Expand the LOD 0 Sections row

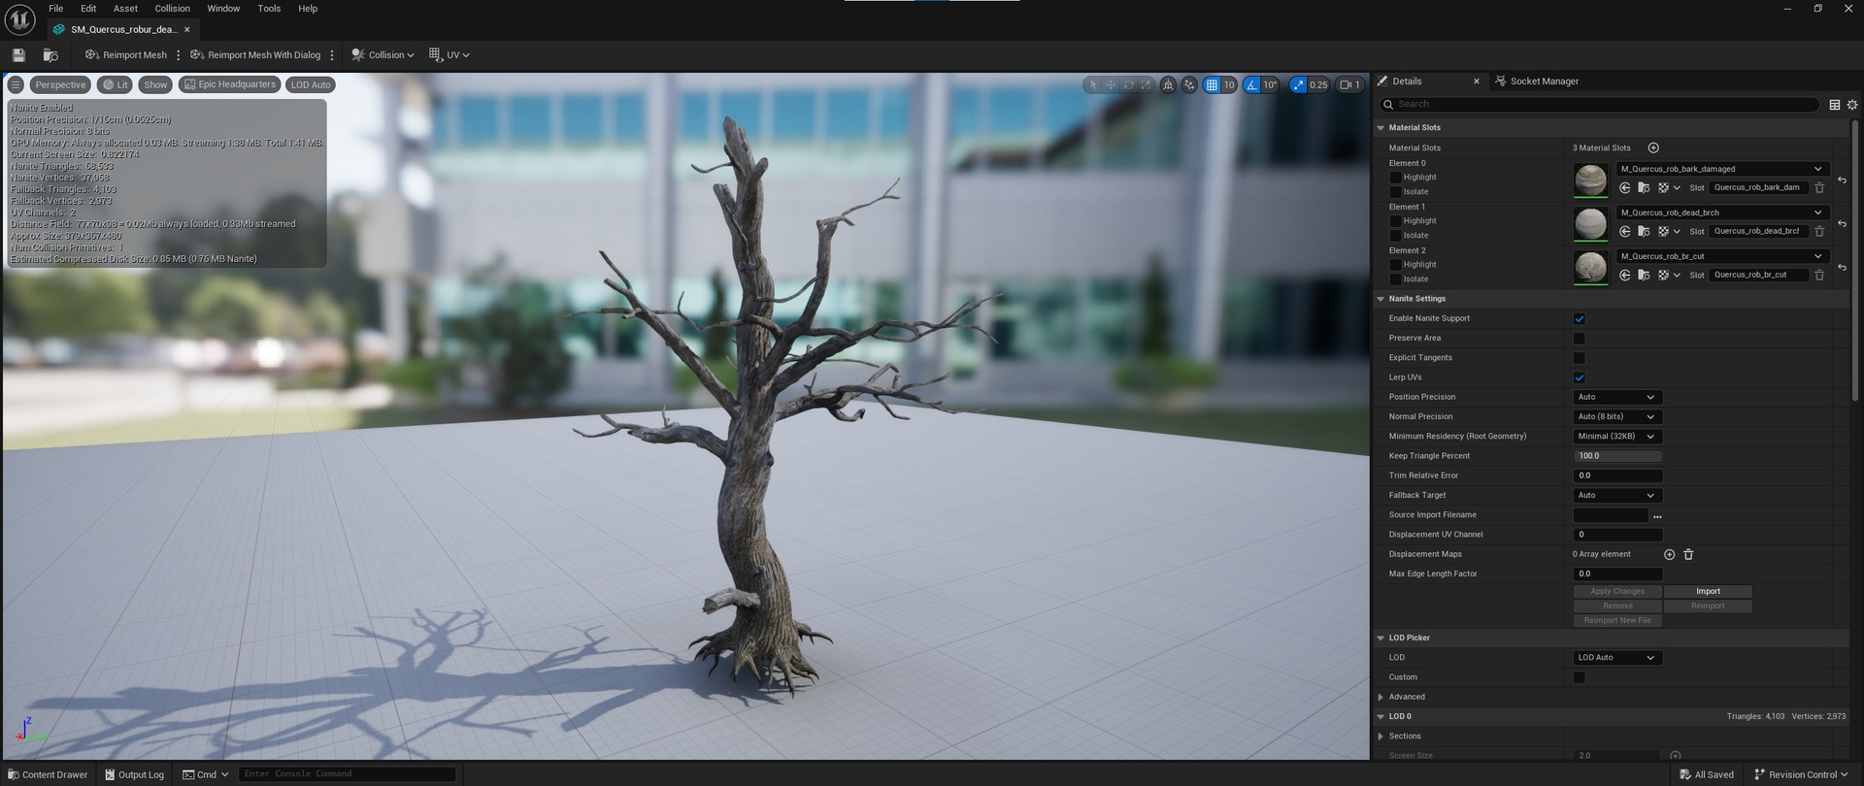(1381, 737)
